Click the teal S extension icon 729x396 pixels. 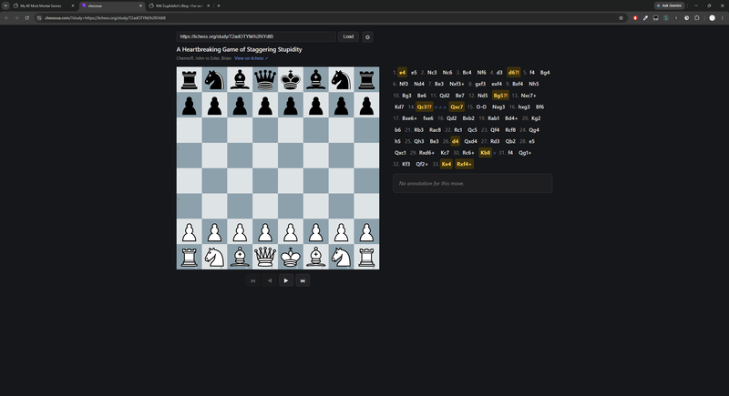(666, 18)
